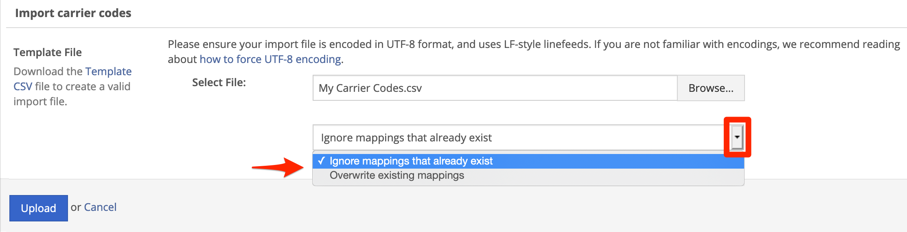Click the "create a valid import file" description text

click(x=72, y=94)
